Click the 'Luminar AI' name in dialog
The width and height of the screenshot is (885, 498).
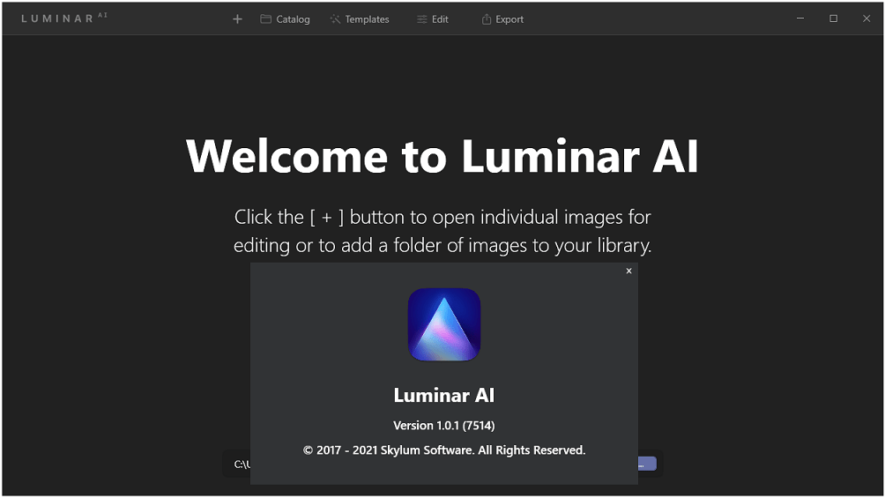pos(444,395)
